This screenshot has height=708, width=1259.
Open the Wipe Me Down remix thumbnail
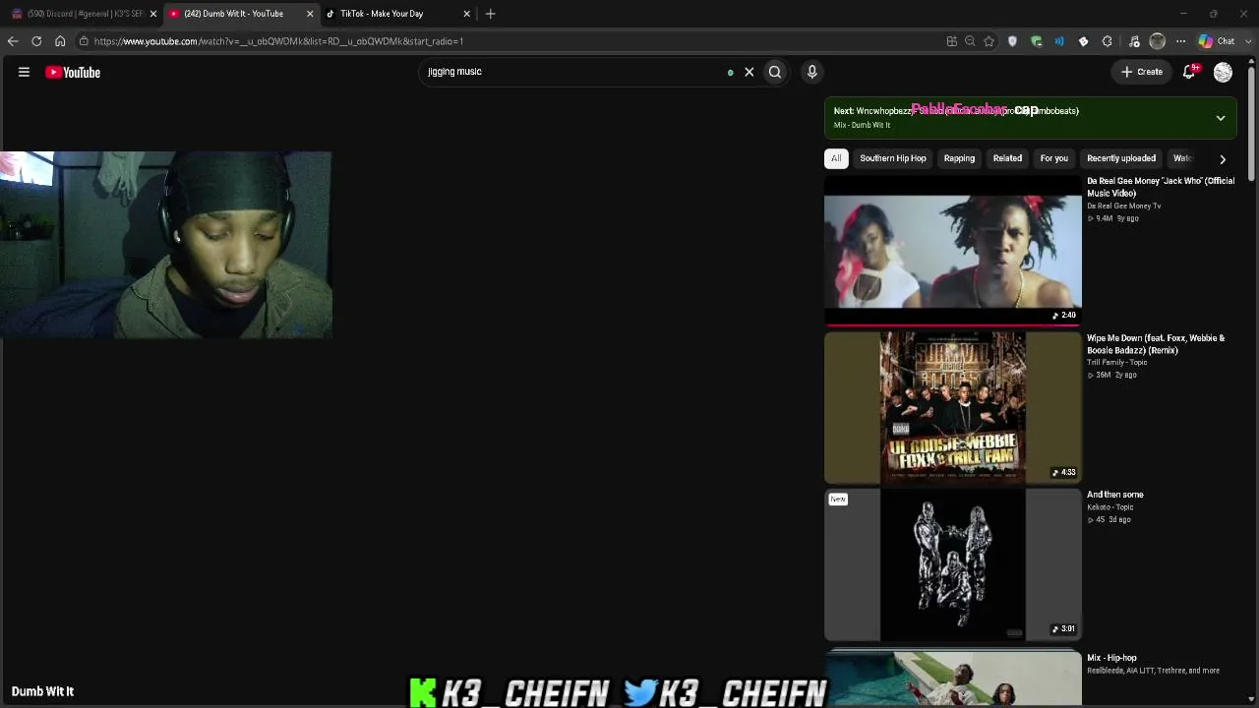click(952, 407)
